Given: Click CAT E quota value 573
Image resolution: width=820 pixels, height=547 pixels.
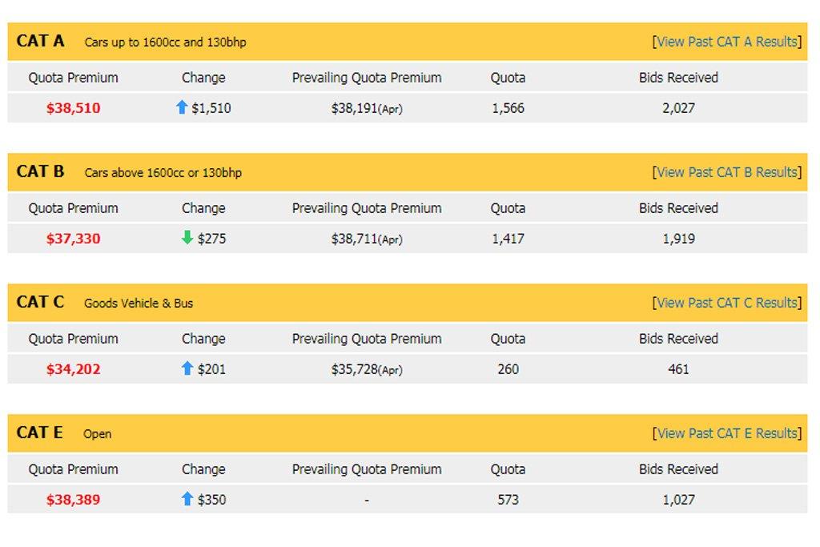Looking at the screenshot, I should tap(508, 500).
